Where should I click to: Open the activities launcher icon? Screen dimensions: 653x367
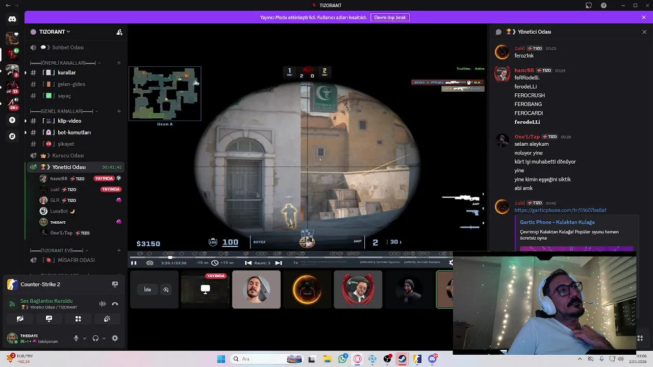pos(78,319)
